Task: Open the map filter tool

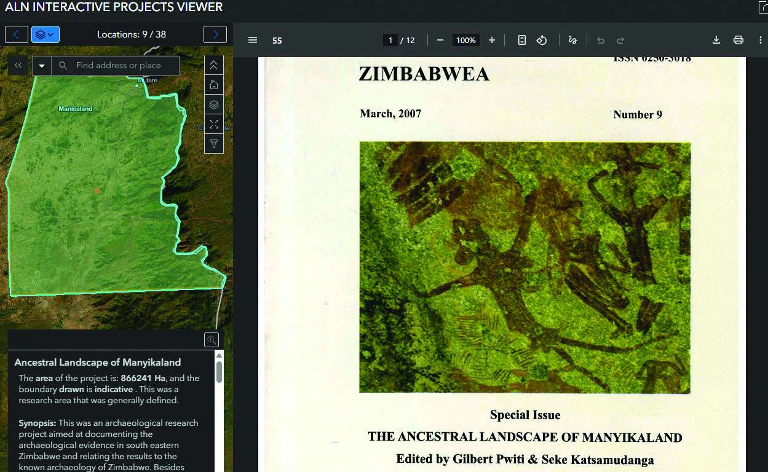Action: (213, 144)
